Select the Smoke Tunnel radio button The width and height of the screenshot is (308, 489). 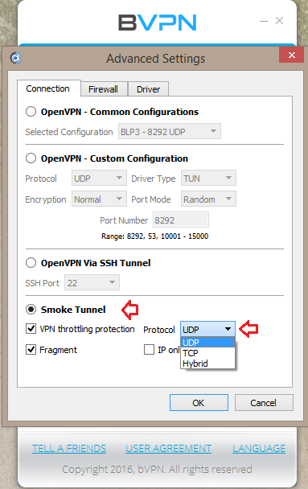pos(31,310)
